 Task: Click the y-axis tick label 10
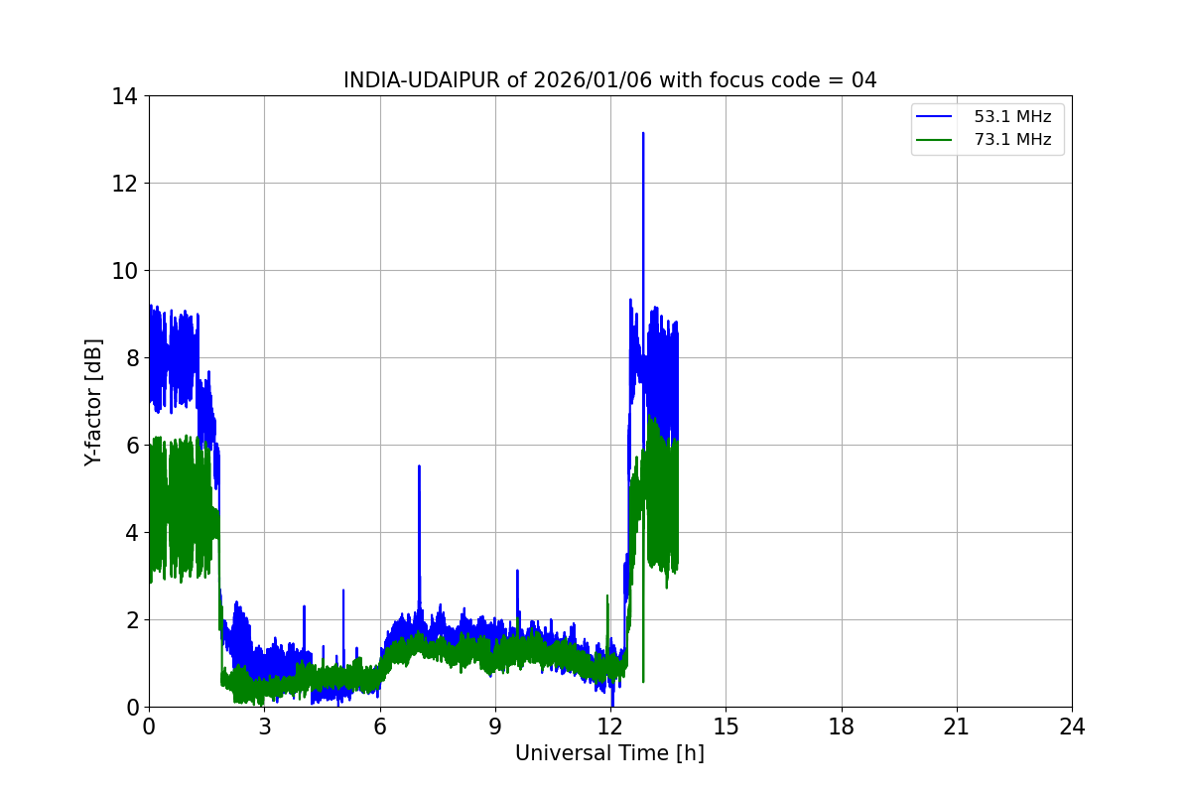point(125,271)
